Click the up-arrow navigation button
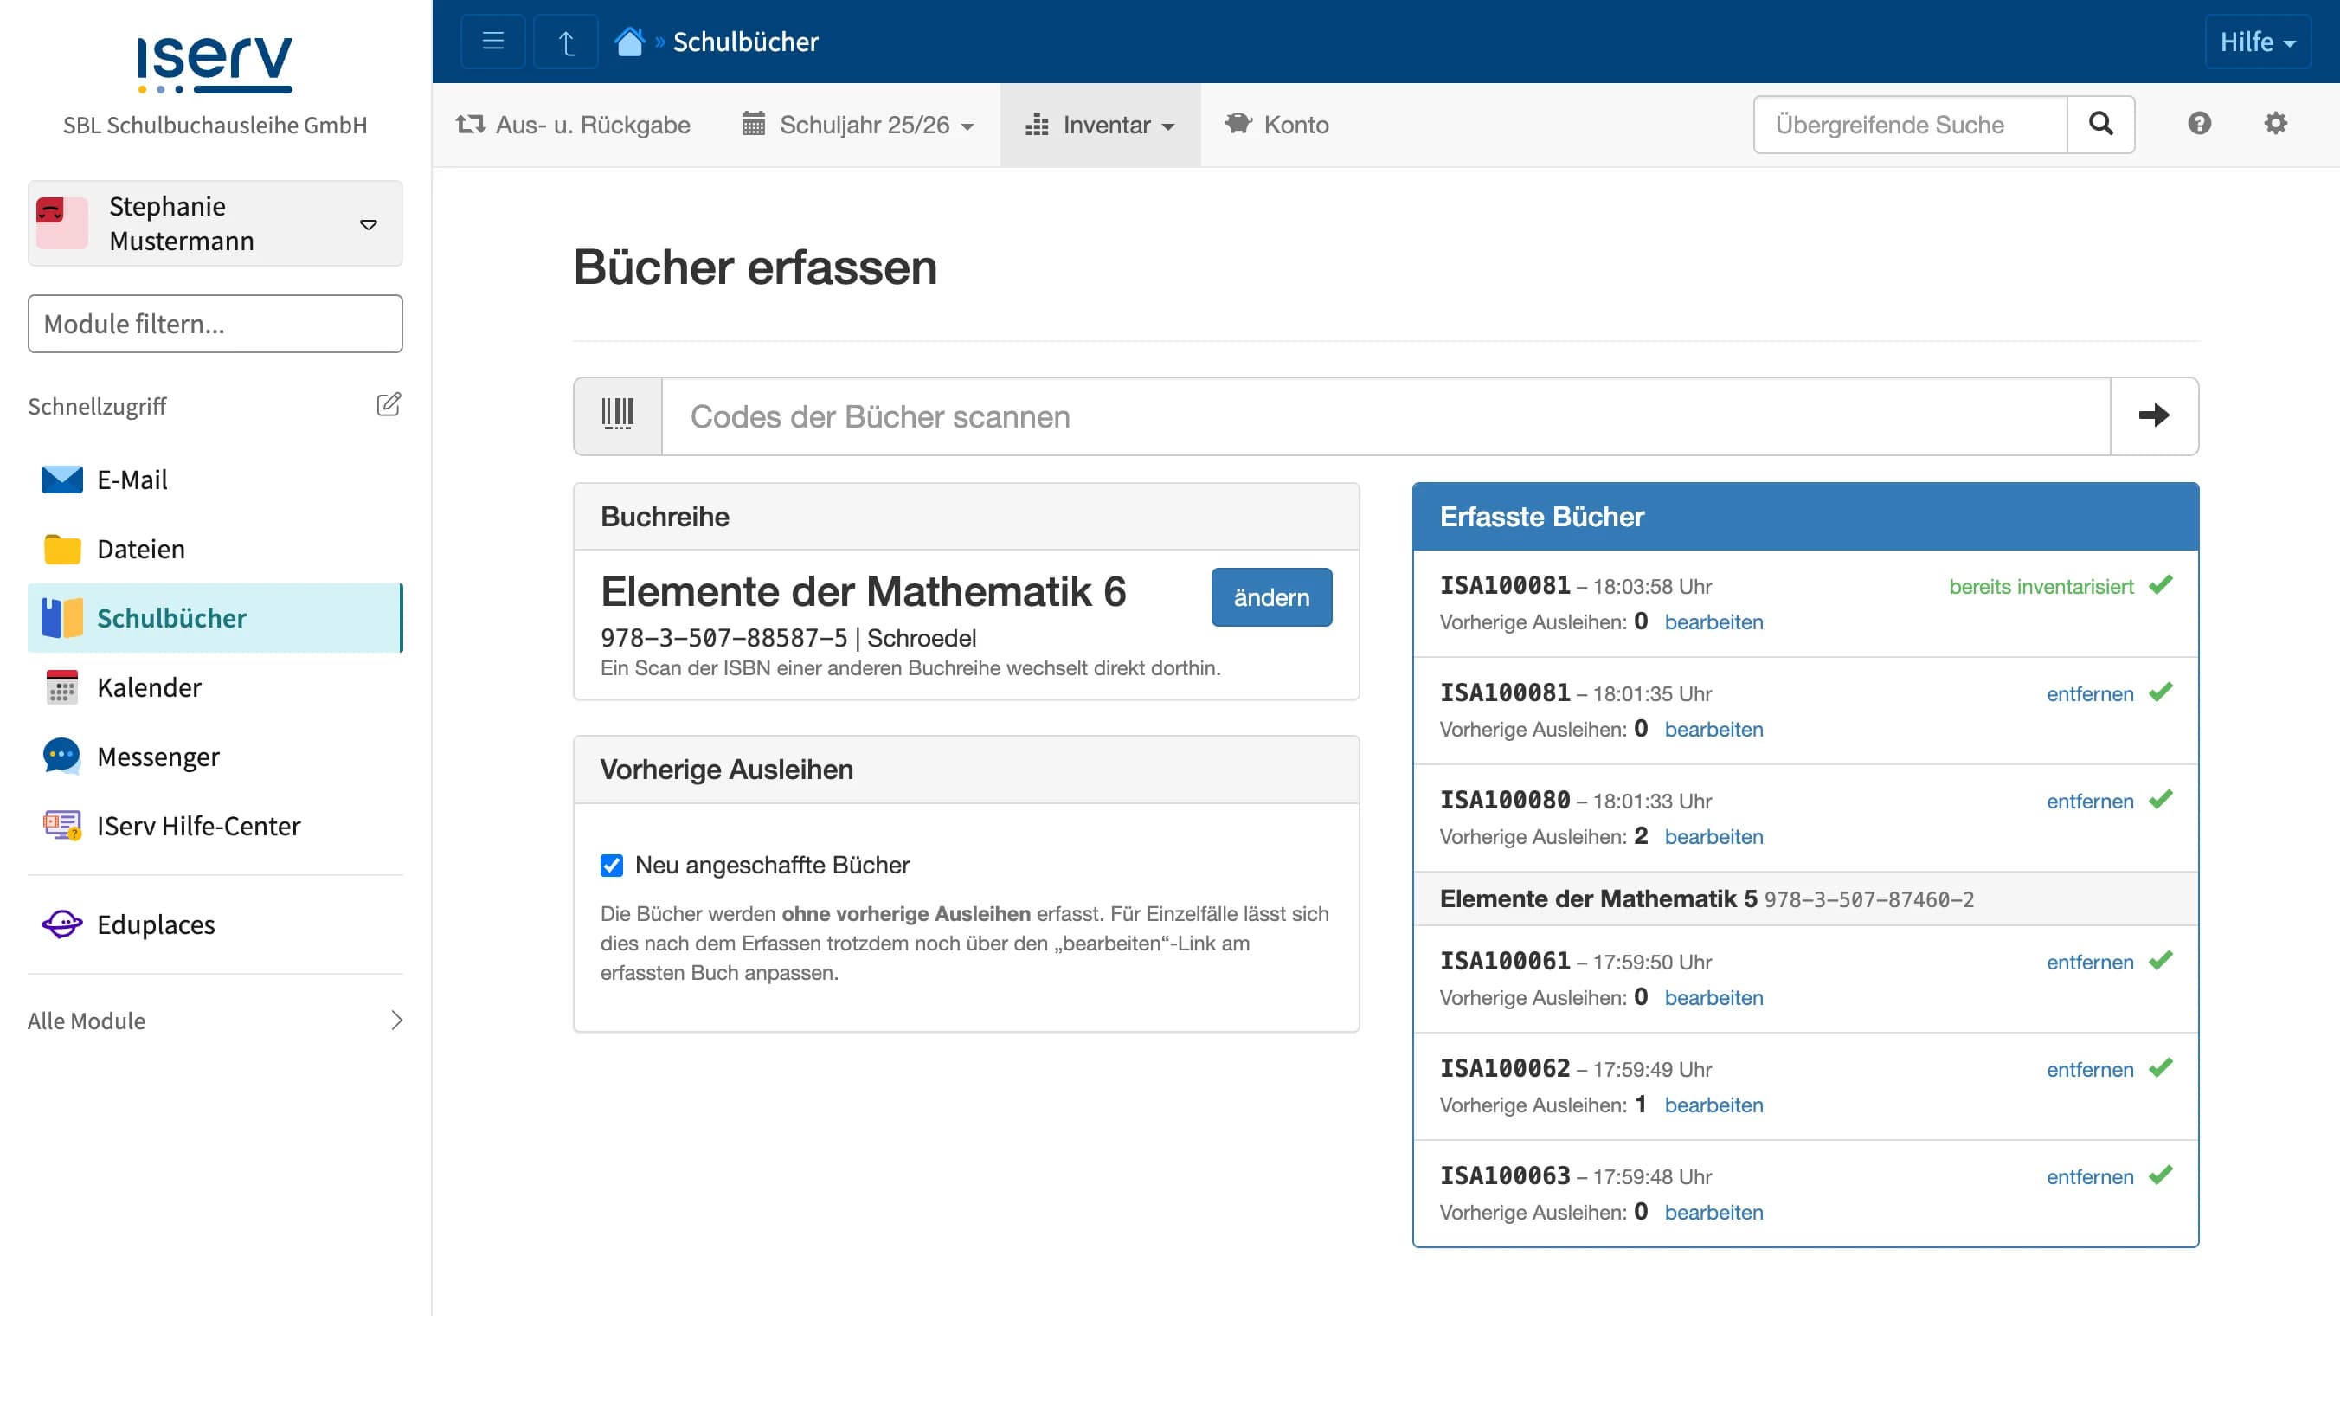Image resolution: width=2340 pixels, height=1404 pixels. pos(566,42)
